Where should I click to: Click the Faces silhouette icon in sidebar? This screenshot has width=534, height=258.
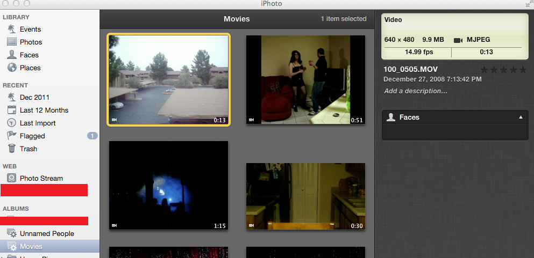(12, 55)
